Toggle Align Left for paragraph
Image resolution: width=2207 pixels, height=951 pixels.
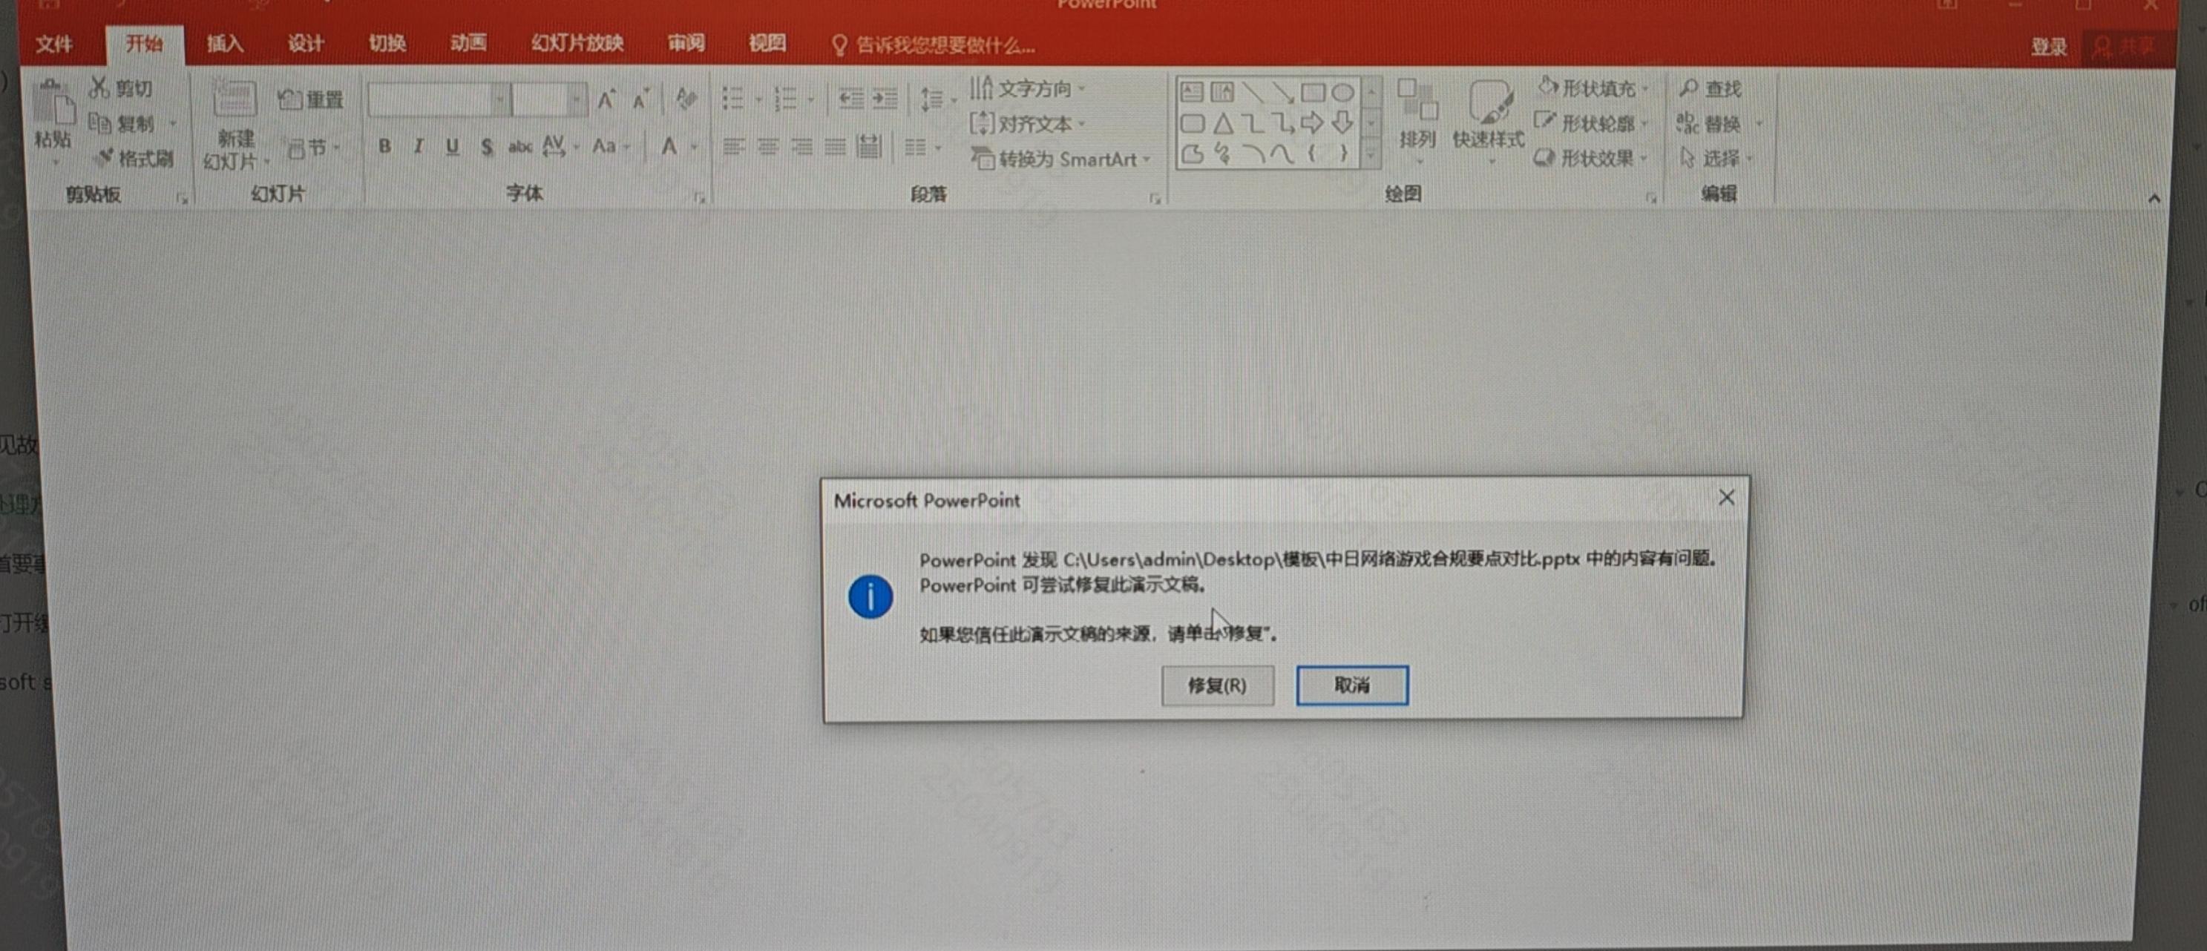point(733,148)
